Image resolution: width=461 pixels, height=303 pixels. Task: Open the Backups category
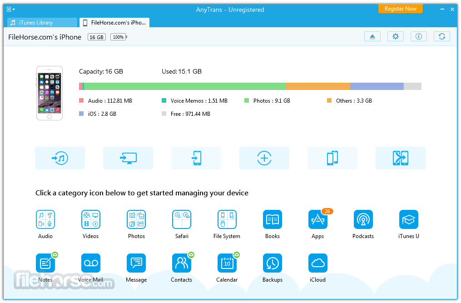pyautogui.click(x=272, y=263)
